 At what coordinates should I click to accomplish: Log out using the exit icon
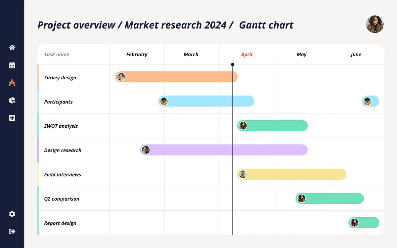click(x=12, y=231)
